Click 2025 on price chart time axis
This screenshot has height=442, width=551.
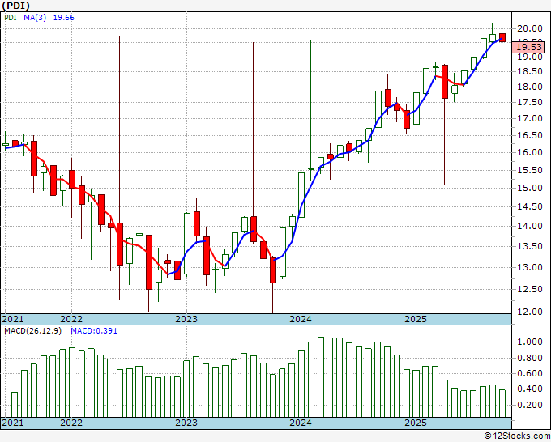(x=416, y=319)
